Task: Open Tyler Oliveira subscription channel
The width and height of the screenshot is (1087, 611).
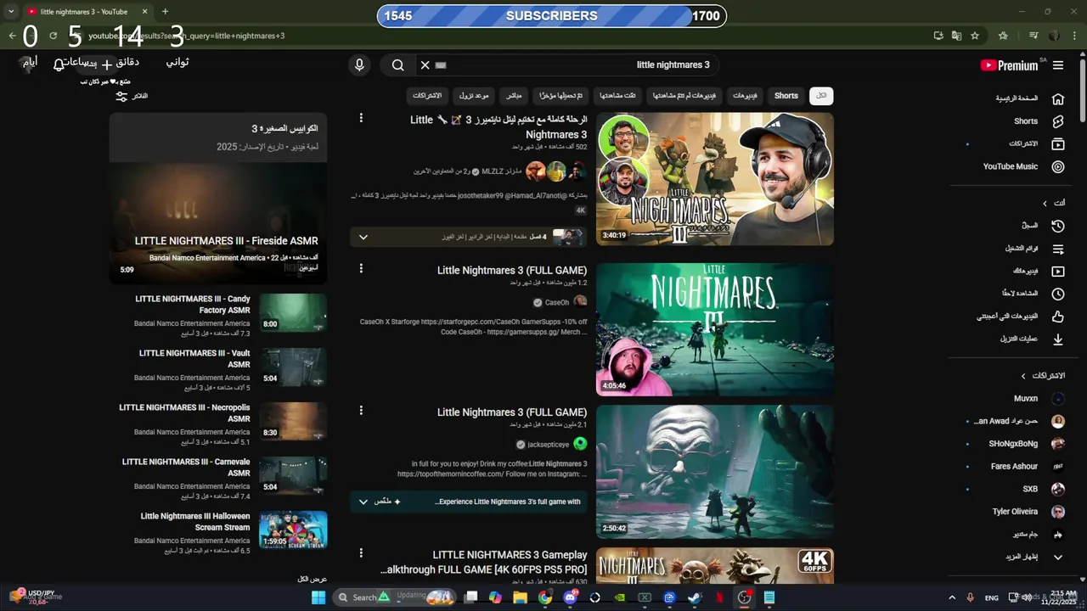Action: 1016,512
